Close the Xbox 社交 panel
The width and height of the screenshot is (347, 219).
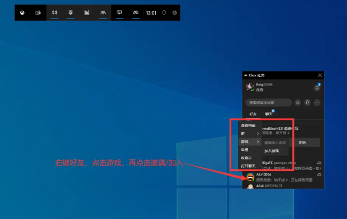coord(320,75)
